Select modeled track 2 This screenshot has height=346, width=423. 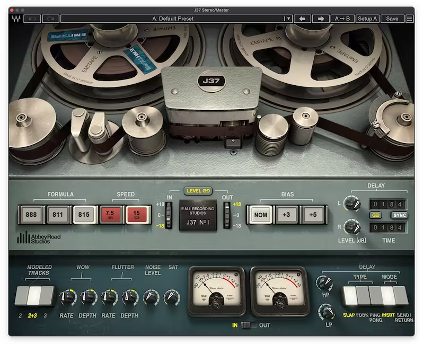[x=22, y=296]
